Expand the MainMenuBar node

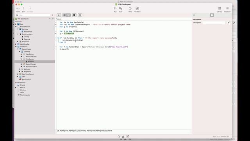(16, 44)
